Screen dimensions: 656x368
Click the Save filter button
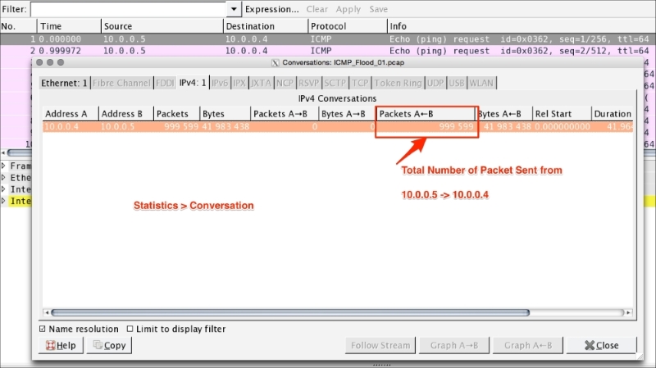pos(378,9)
